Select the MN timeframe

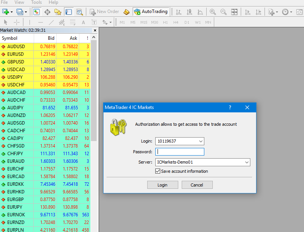[208, 23]
